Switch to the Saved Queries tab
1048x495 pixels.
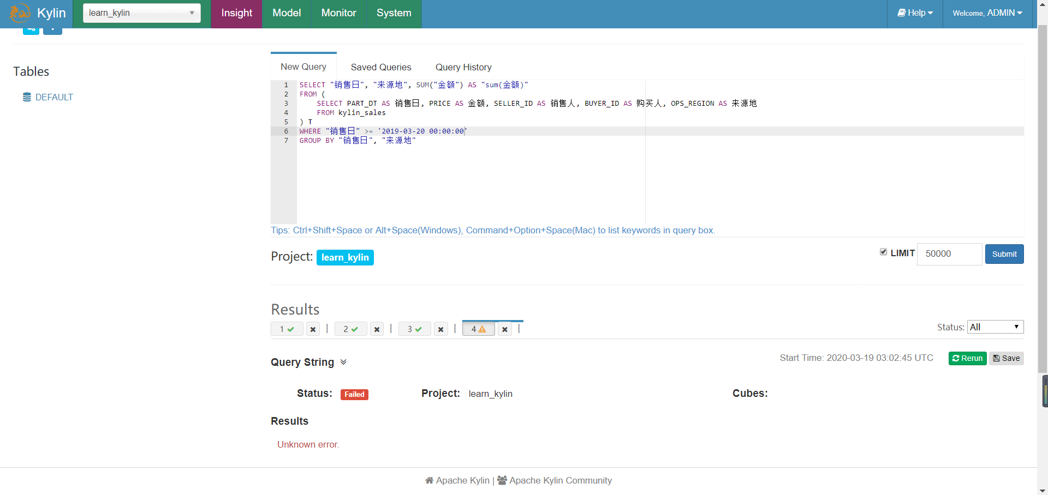pyautogui.click(x=380, y=67)
